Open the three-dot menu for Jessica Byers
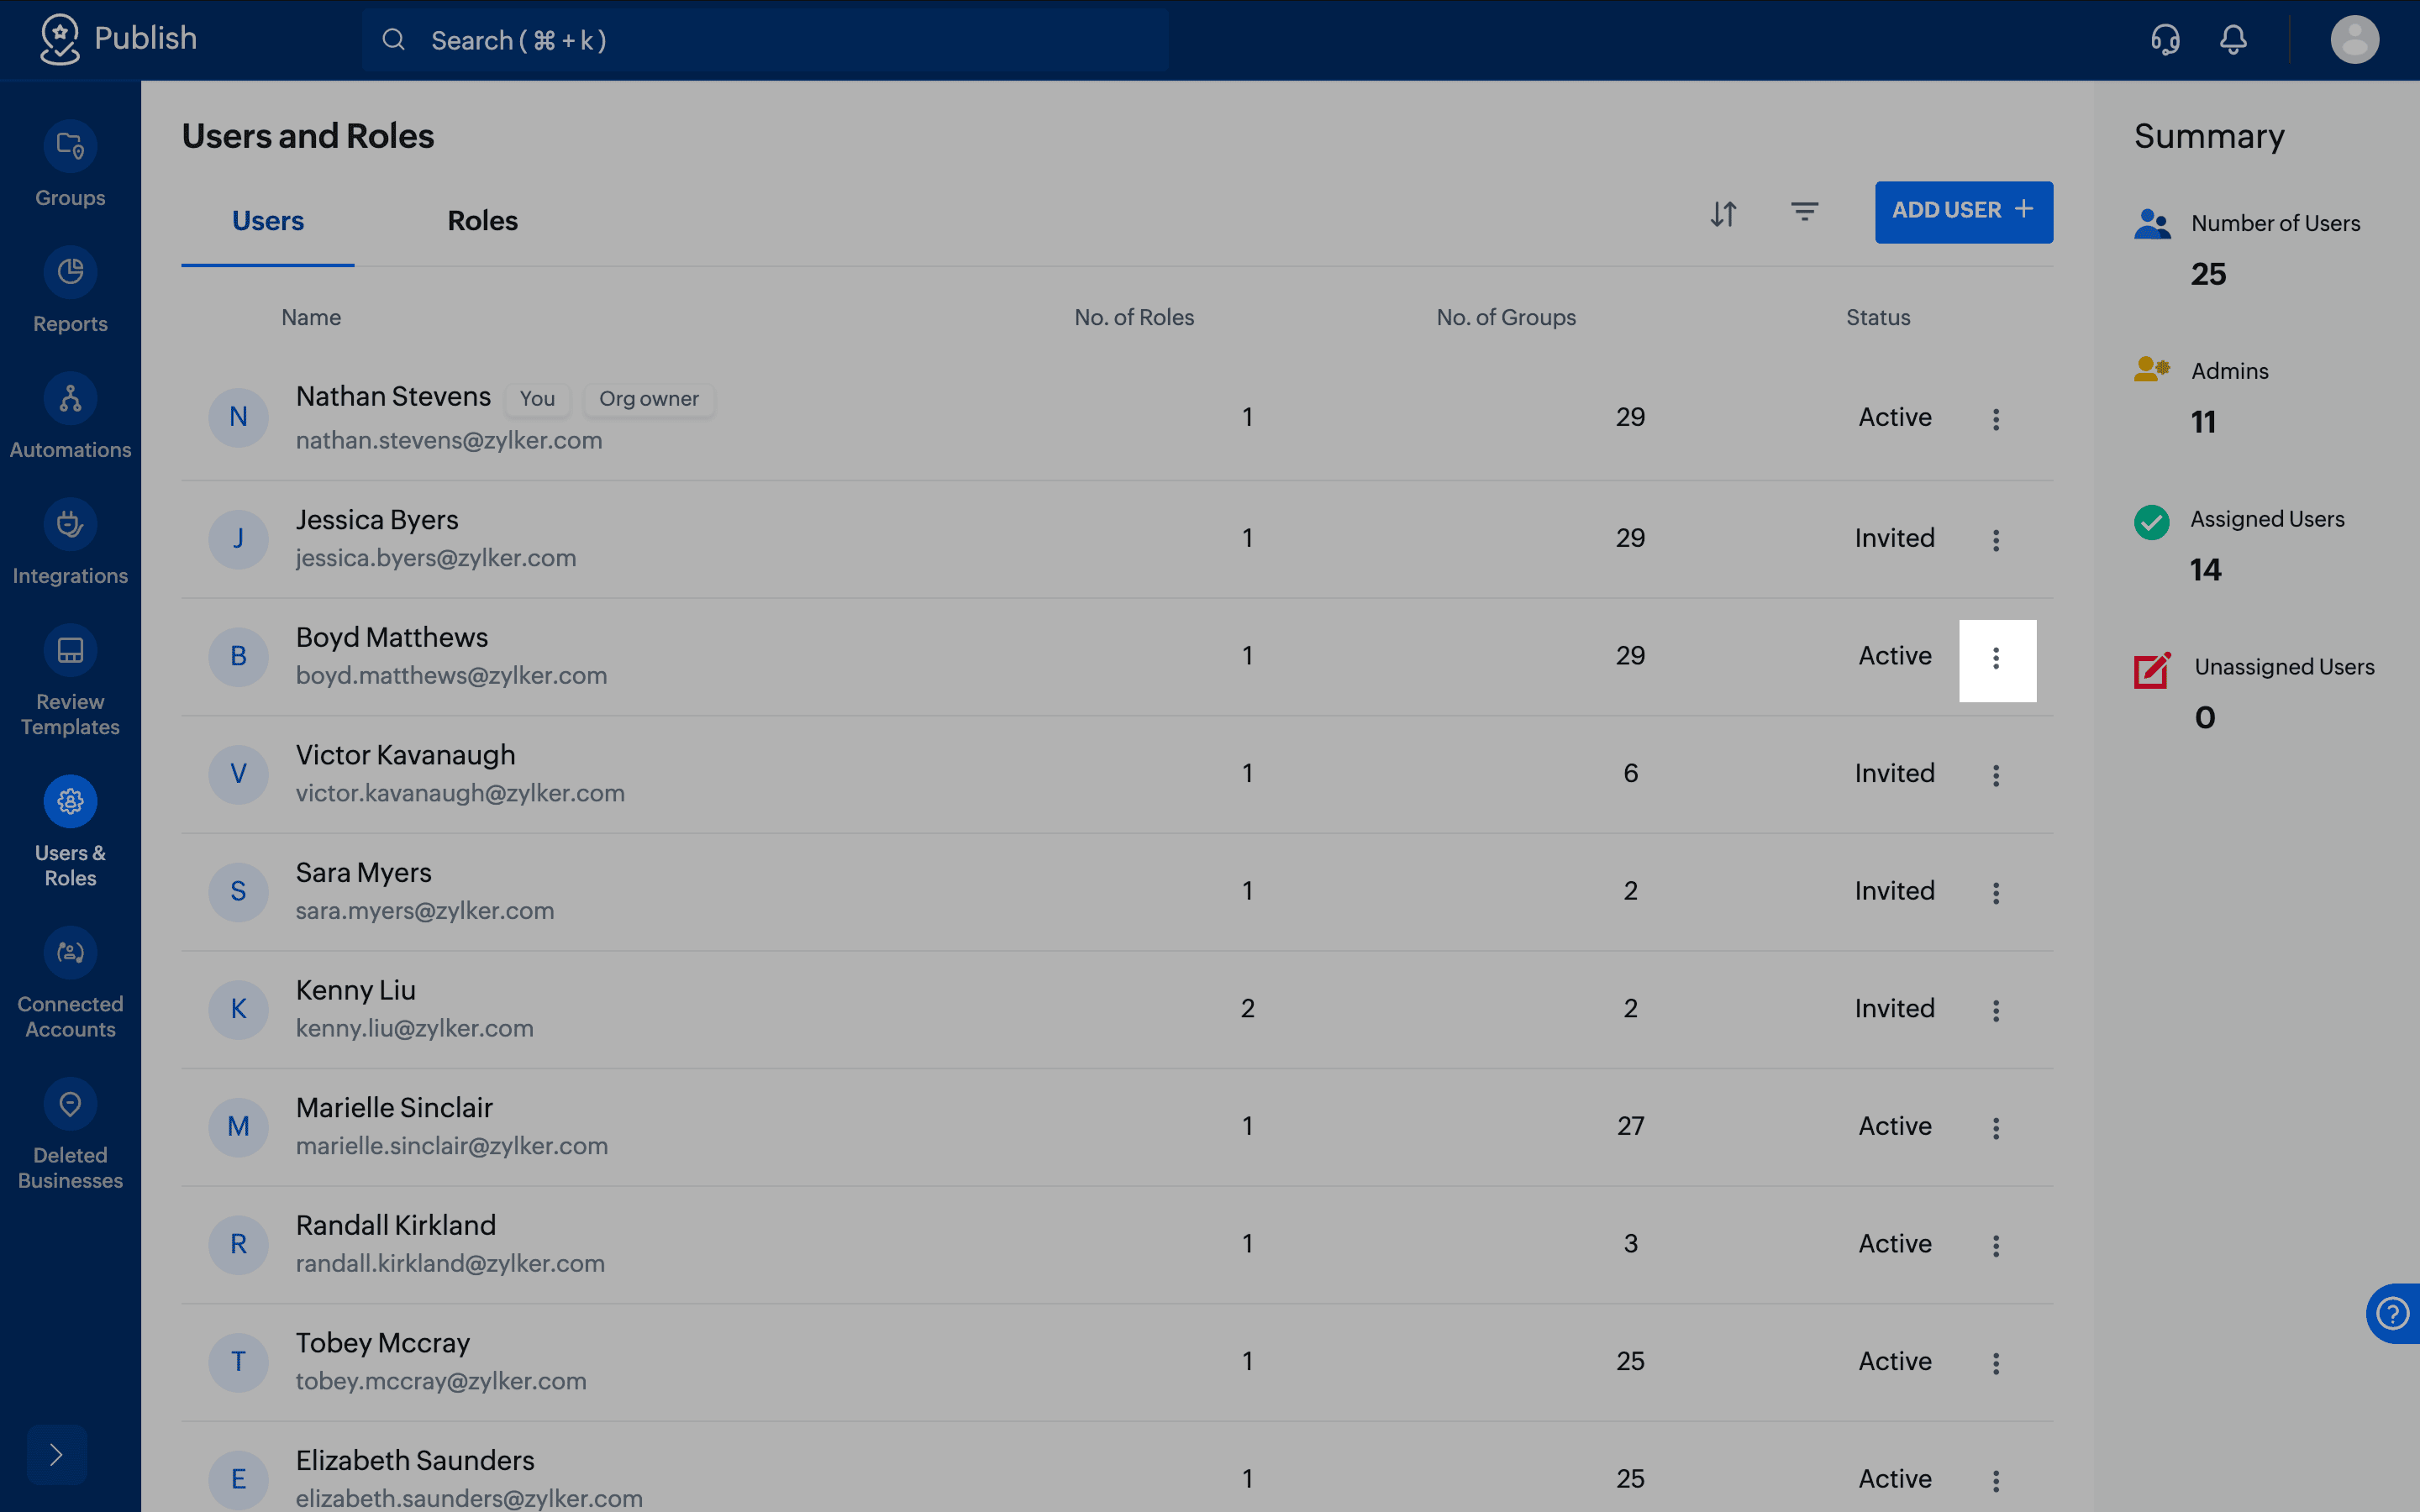The image size is (2420, 1512). coord(1996,541)
